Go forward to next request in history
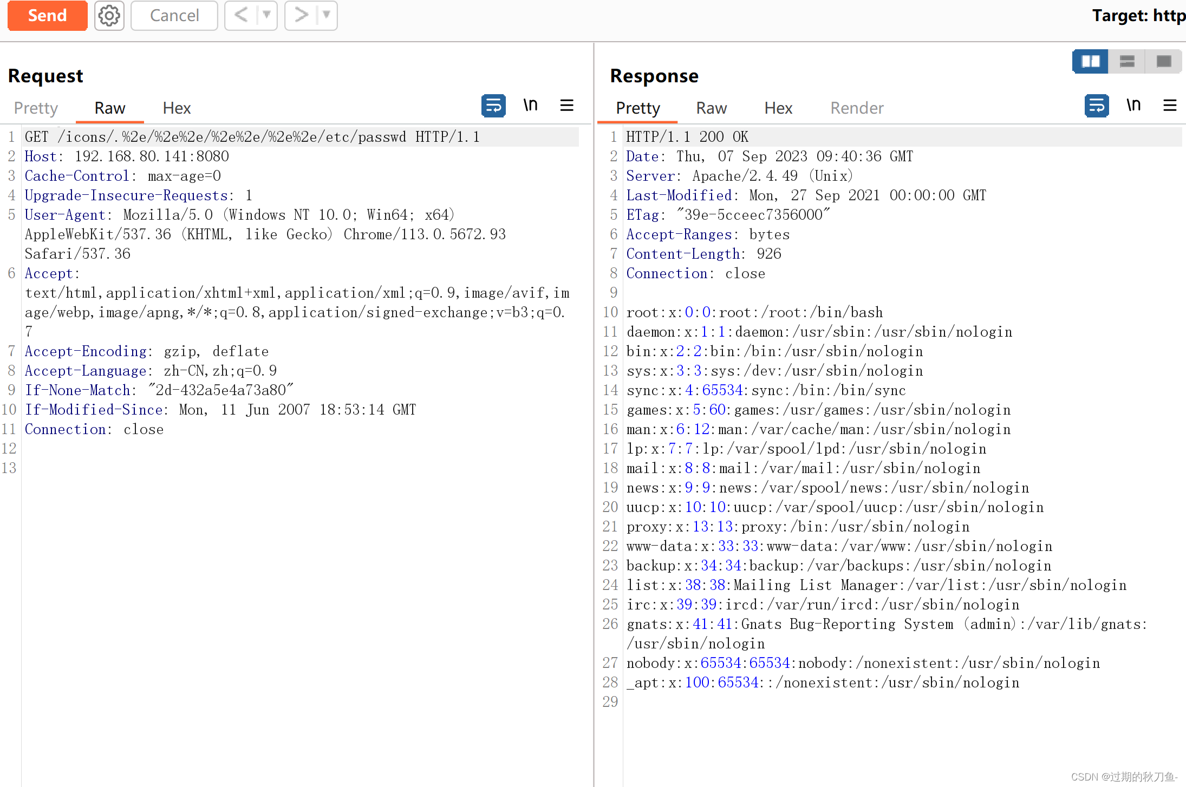This screenshot has height=787, width=1186. [x=301, y=15]
